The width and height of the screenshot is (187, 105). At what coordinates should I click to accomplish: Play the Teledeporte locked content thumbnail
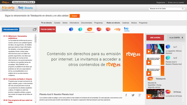point(155,71)
